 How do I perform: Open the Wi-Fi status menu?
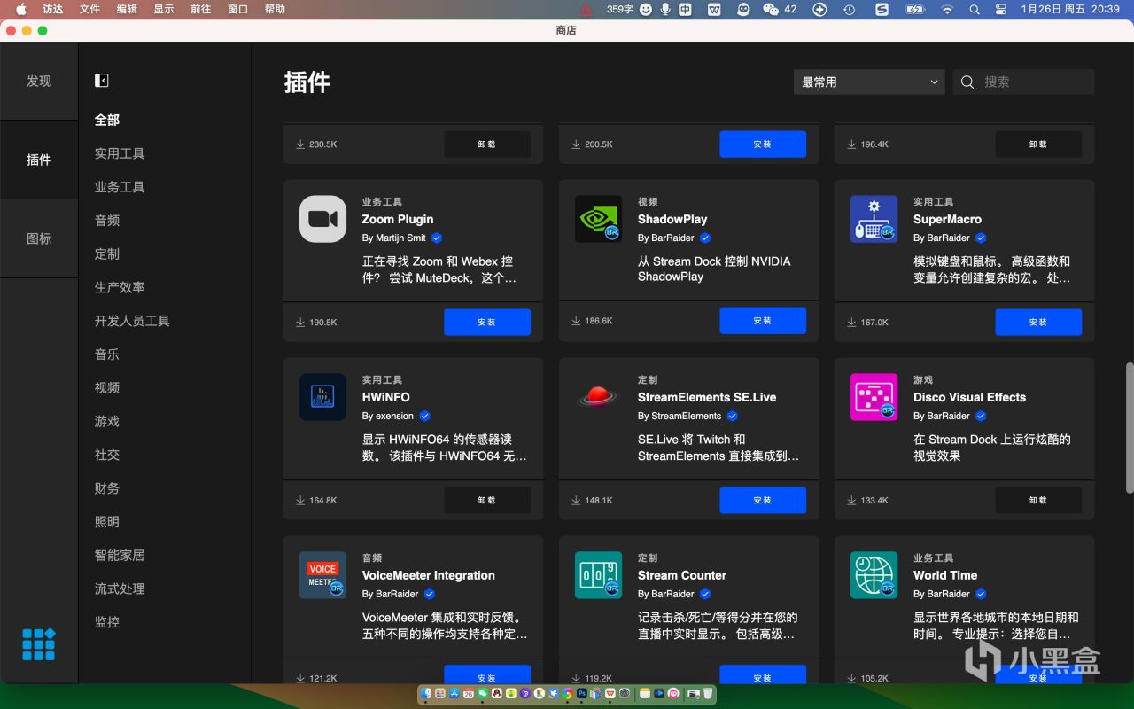pyautogui.click(x=947, y=9)
